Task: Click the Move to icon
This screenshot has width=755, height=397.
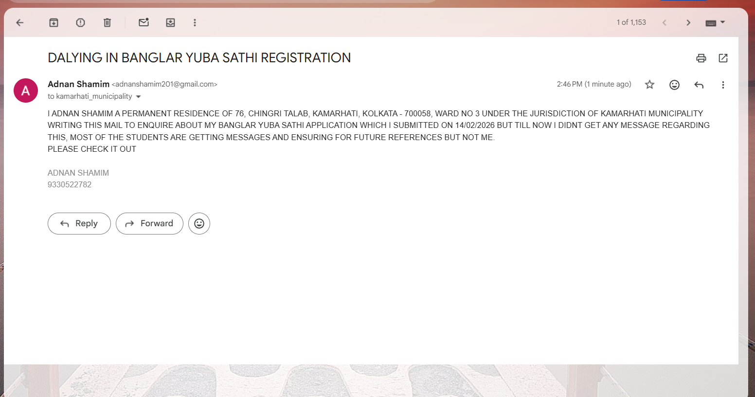Action: [170, 22]
